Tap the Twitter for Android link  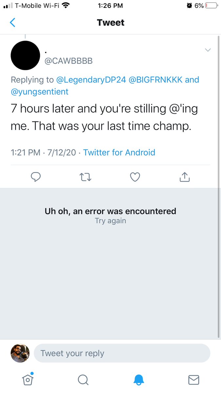tap(119, 152)
